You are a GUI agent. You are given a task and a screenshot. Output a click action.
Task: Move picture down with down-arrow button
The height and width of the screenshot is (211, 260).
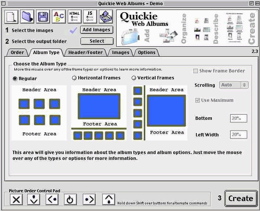34,199
